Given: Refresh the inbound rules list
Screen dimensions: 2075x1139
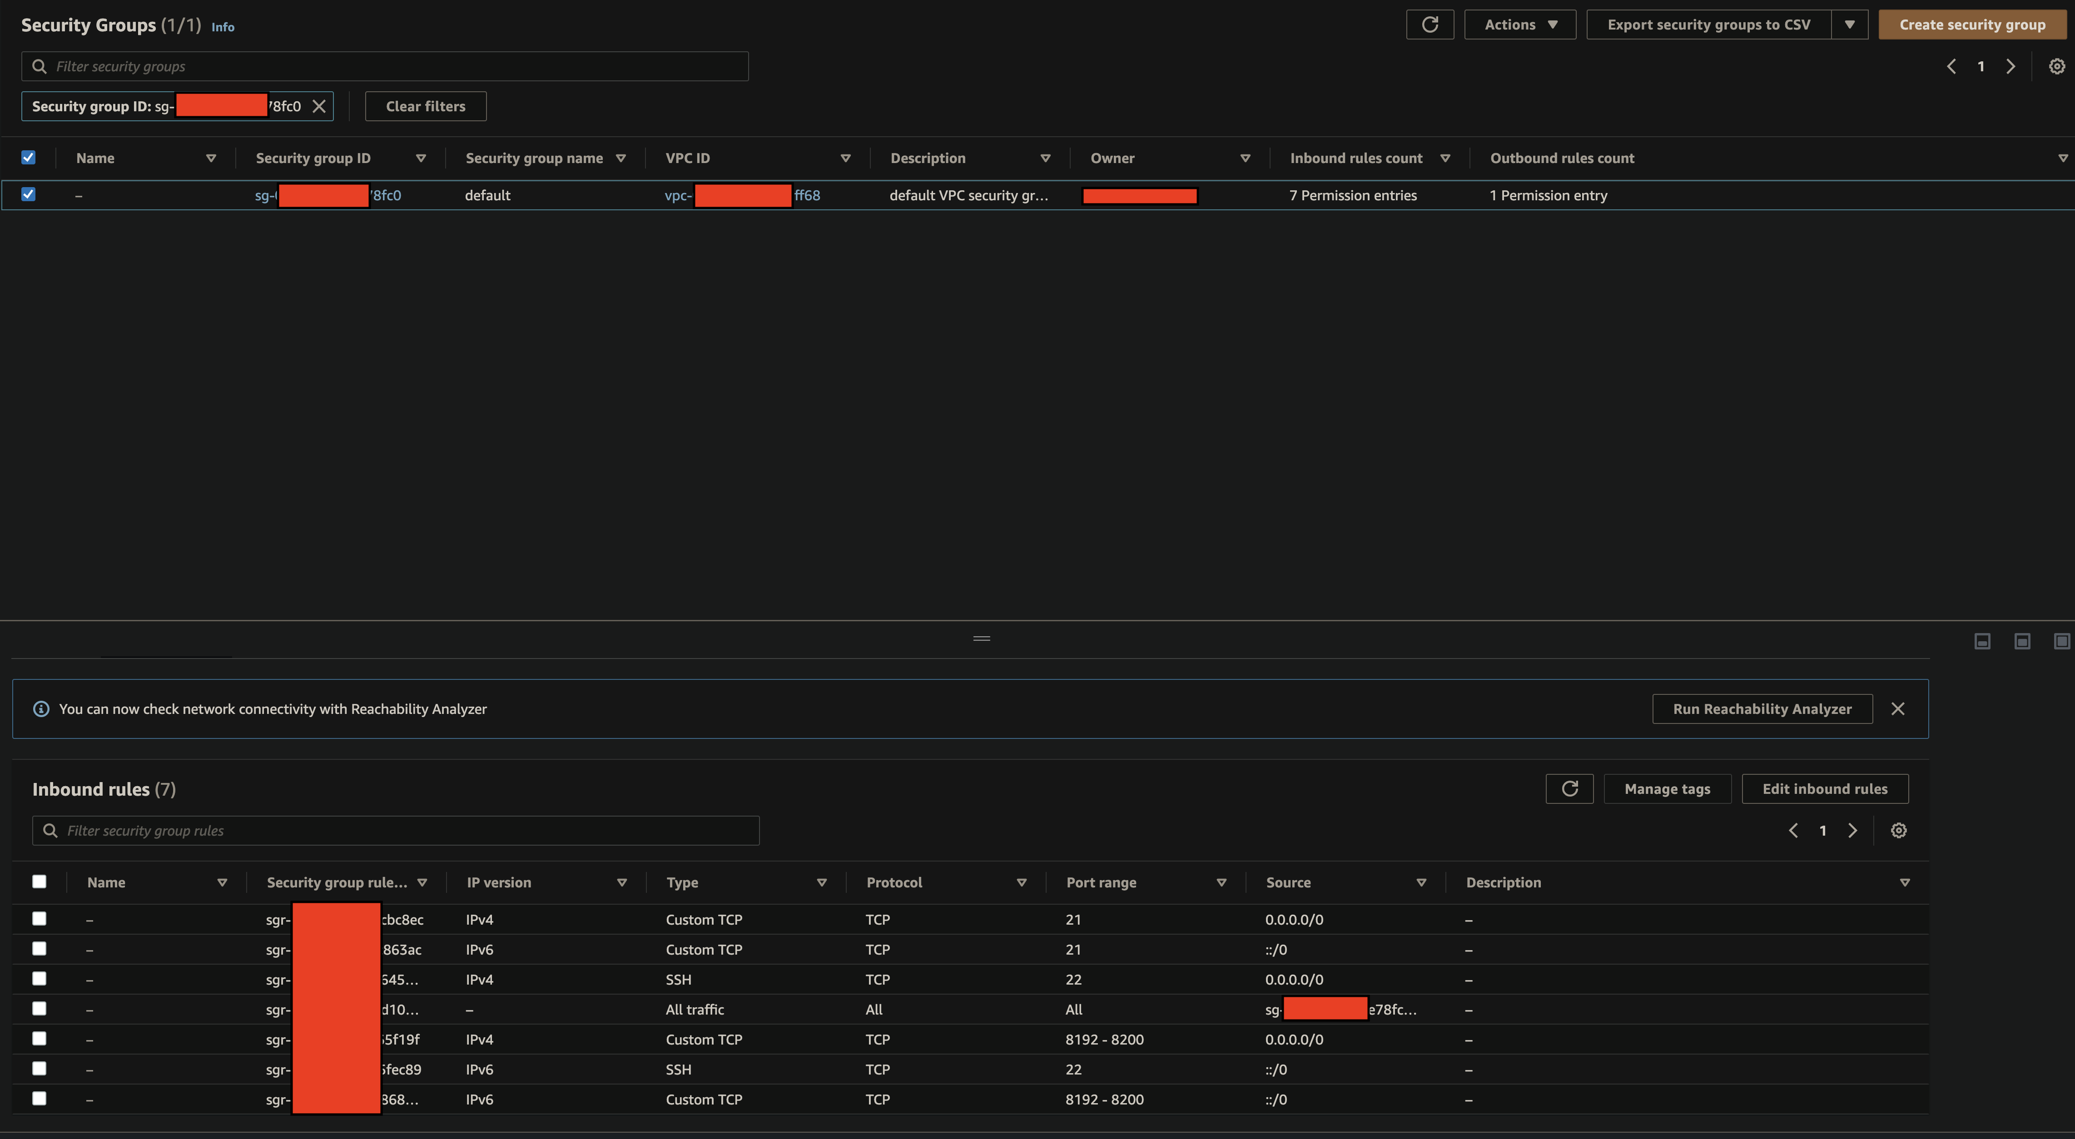Looking at the screenshot, I should tap(1569, 788).
